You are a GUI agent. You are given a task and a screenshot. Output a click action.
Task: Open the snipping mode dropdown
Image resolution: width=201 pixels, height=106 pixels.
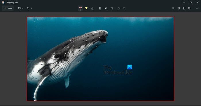click(21, 8)
